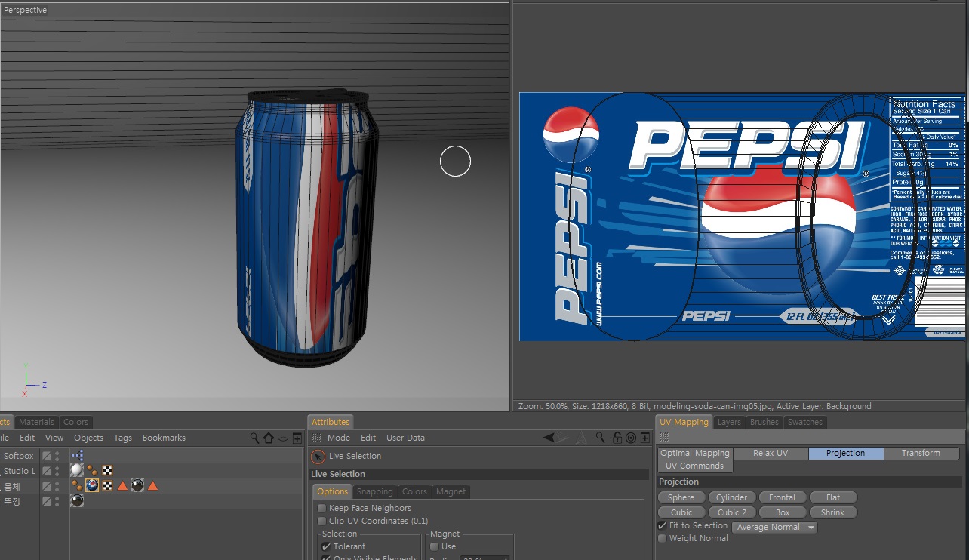Select the dark chrome material tag on 몸체 row
This screenshot has height=560, width=969.
pos(137,485)
